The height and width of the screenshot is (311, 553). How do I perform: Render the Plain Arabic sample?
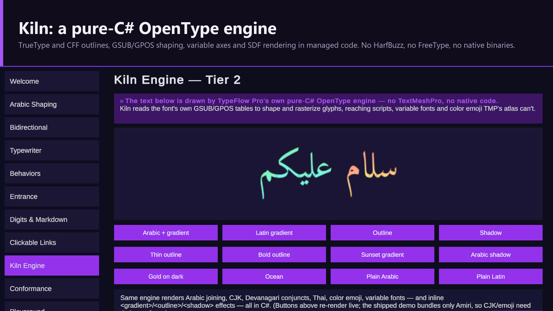click(382, 276)
